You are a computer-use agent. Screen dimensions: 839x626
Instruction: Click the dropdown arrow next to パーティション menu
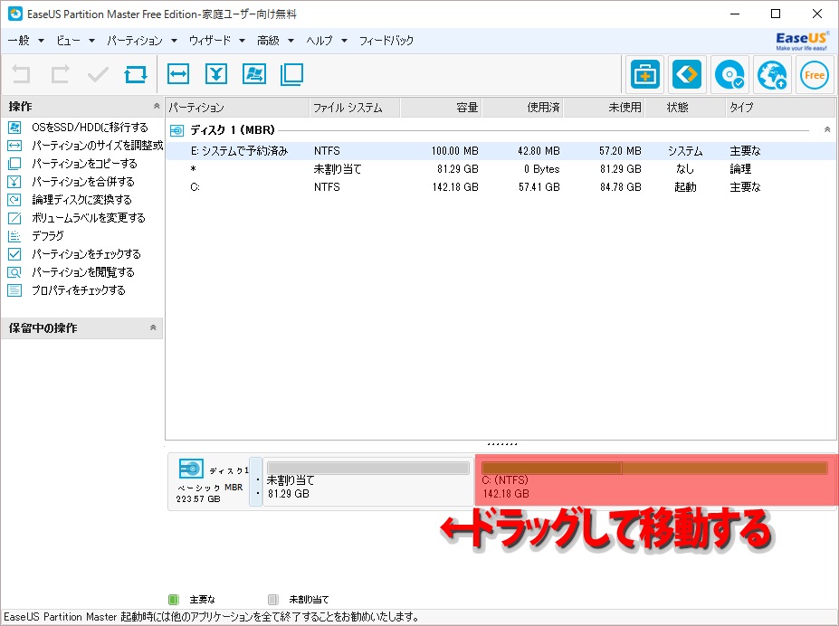[x=174, y=41]
